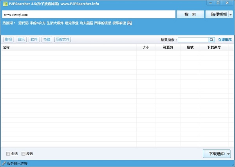Screen dimensions: 235x167
Task: Select hot word 建党伟业
Action: (72, 23)
